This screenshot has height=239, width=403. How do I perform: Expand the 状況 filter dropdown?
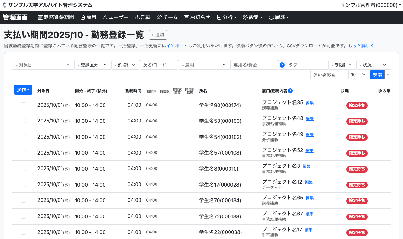[374, 65]
